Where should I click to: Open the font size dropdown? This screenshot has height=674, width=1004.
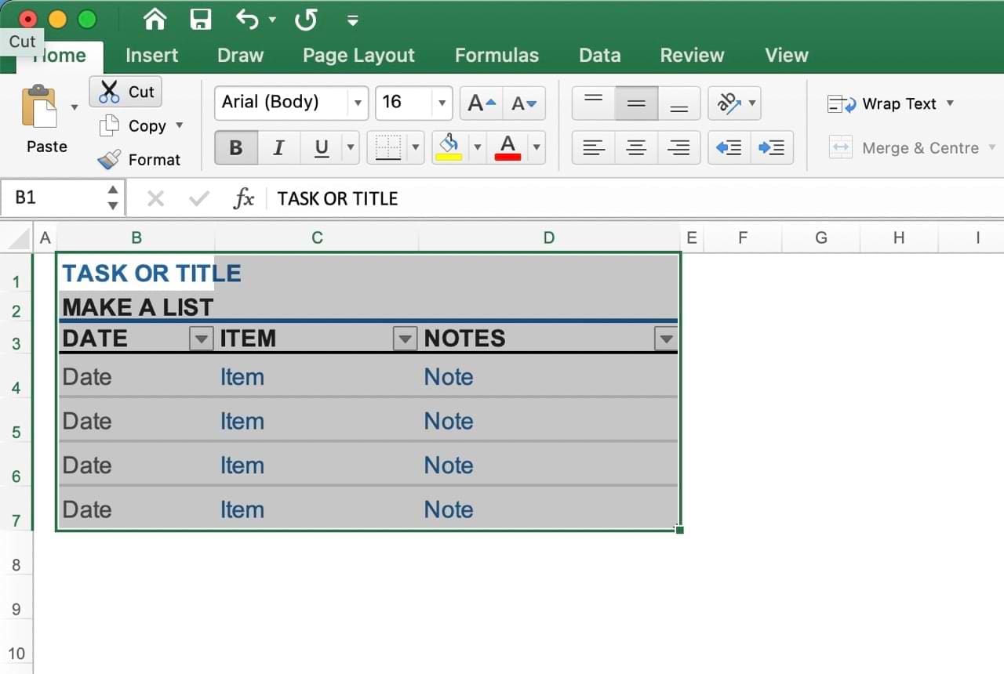442,103
